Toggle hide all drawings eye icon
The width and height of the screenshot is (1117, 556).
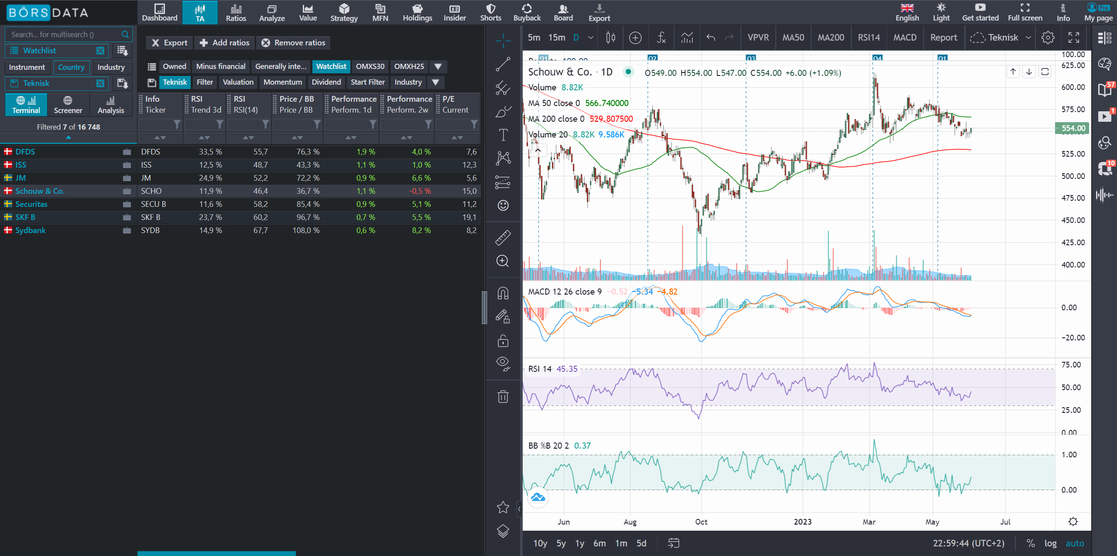tap(503, 363)
